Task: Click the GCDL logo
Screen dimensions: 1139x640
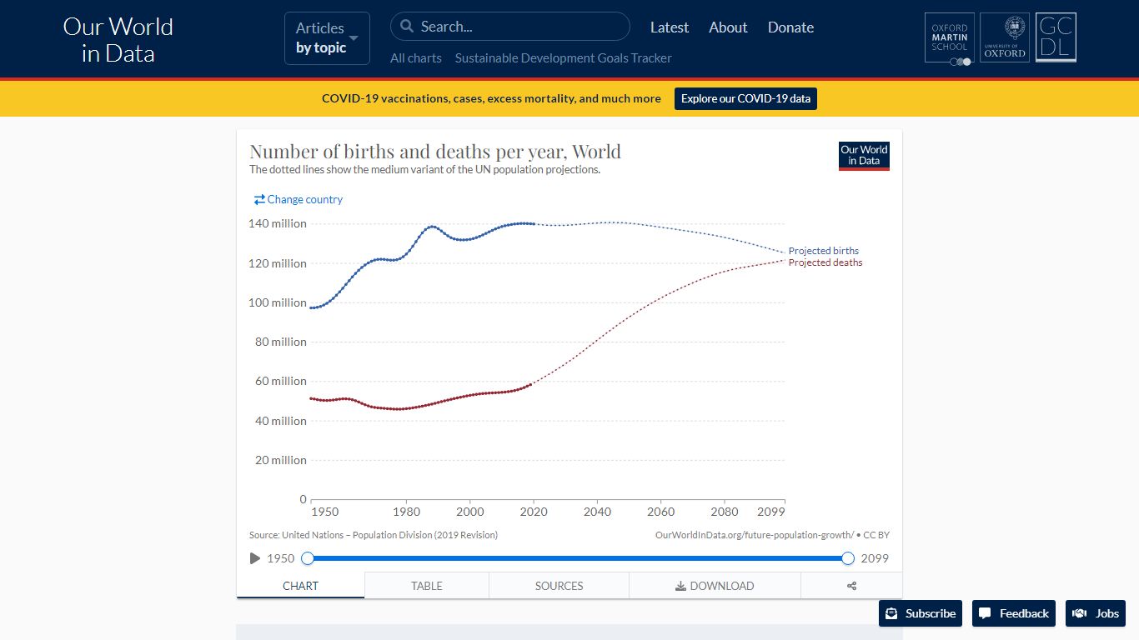Action: pyautogui.click(x=1056, y=37)
